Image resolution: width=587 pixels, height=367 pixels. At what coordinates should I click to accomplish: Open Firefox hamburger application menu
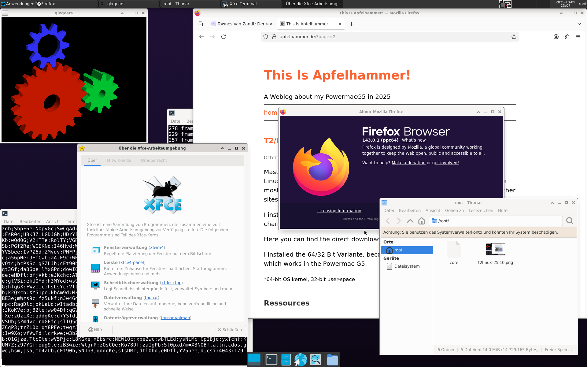pyautogui.click(x=578, y=37)
